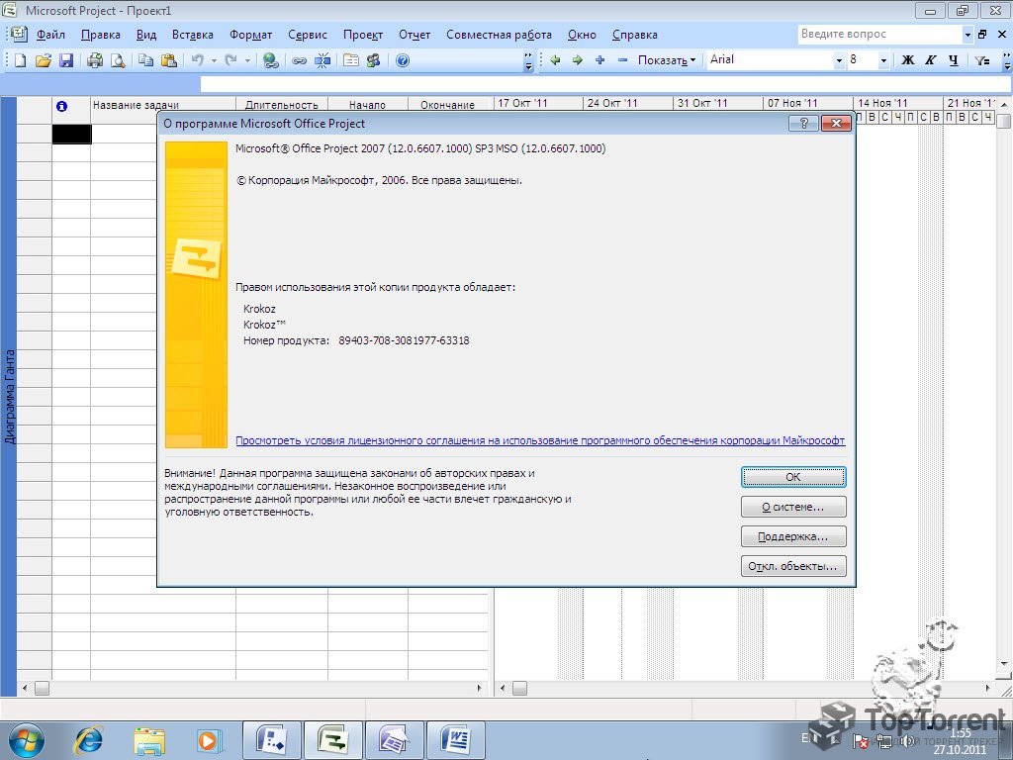Open the Совместная работа menu

(499, 35)
